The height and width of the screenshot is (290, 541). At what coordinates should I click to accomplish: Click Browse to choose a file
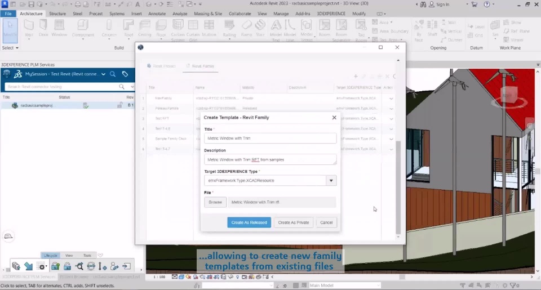point(215,202)
